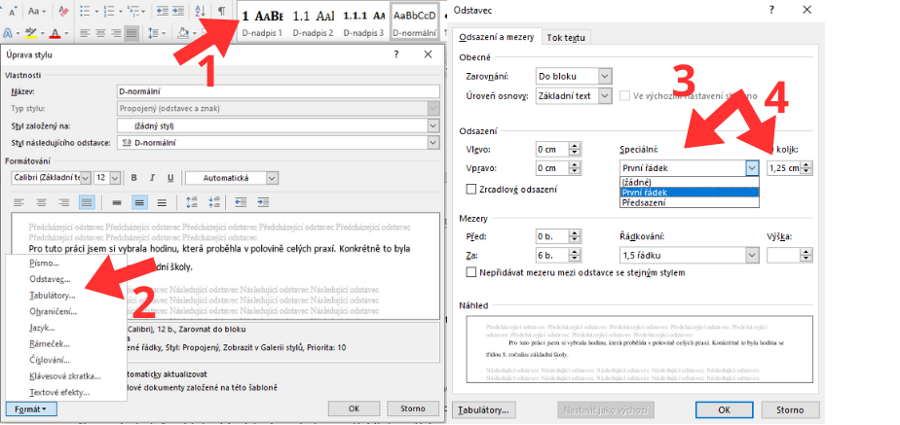Open Styl založený na dropdown
The image size is (900, 425).
tap(279, 125)
